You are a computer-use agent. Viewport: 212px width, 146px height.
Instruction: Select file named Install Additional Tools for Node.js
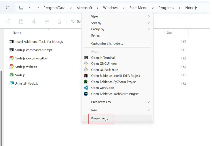tap(39, 42)
